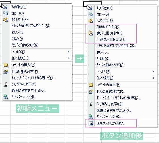Click ハイパーリンク globe icon in right menu
Screen dimensions: 159x143
pyautogui.click(x=91, y=117)
